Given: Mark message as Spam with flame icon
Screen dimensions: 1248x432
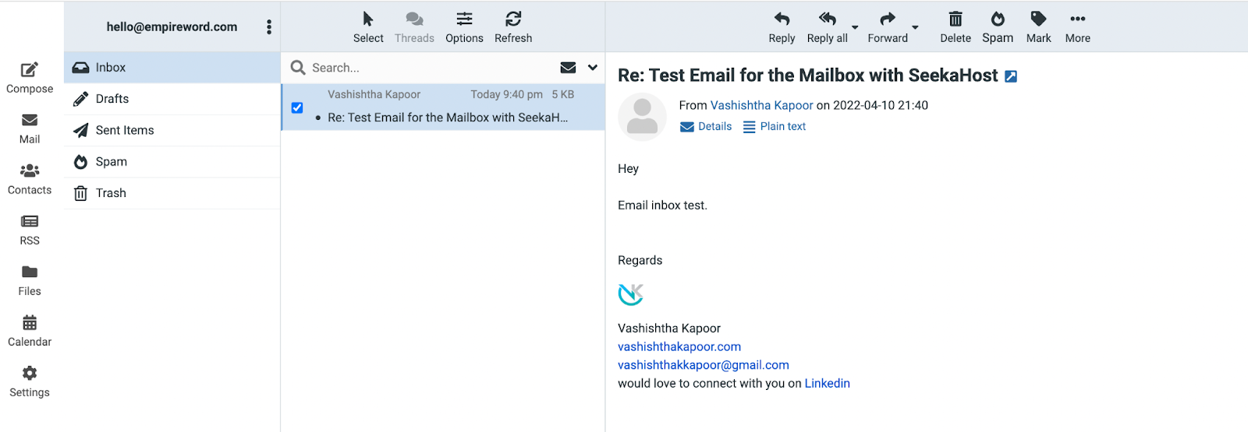Looking at the screenshot, I should [998, 19].
